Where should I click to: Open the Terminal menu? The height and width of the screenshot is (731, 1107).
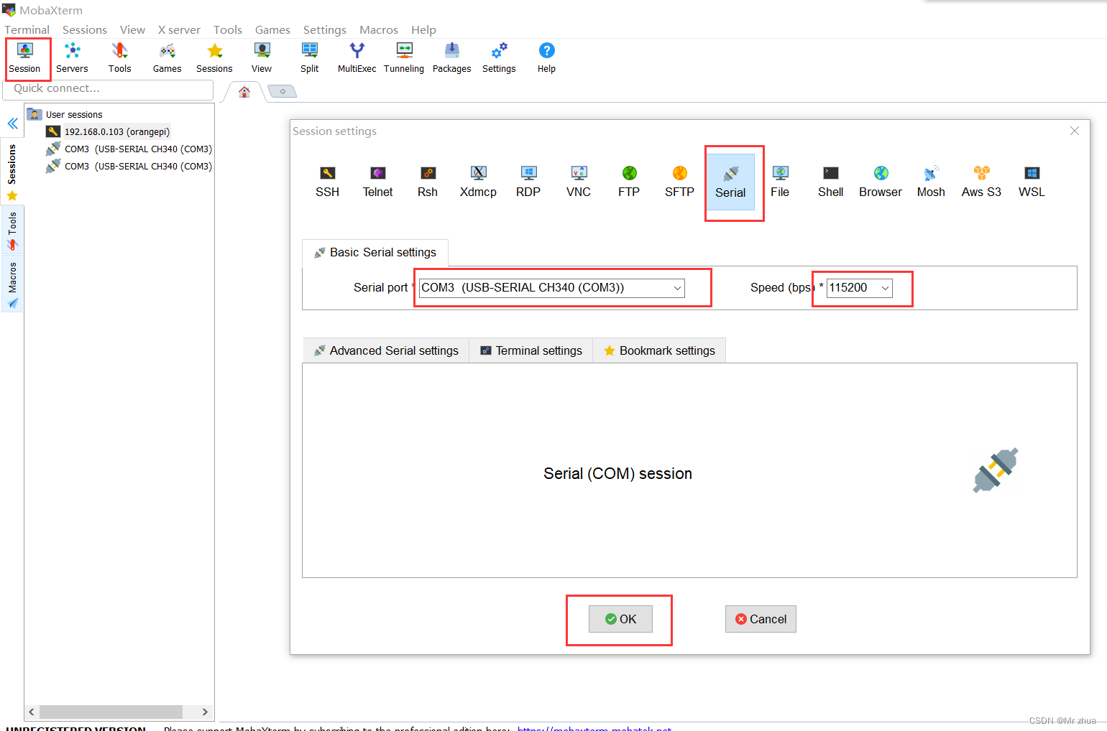(27, 29)
